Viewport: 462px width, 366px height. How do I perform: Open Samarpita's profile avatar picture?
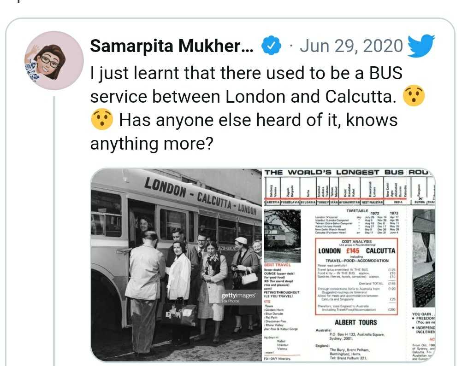[x=54, y=60]
